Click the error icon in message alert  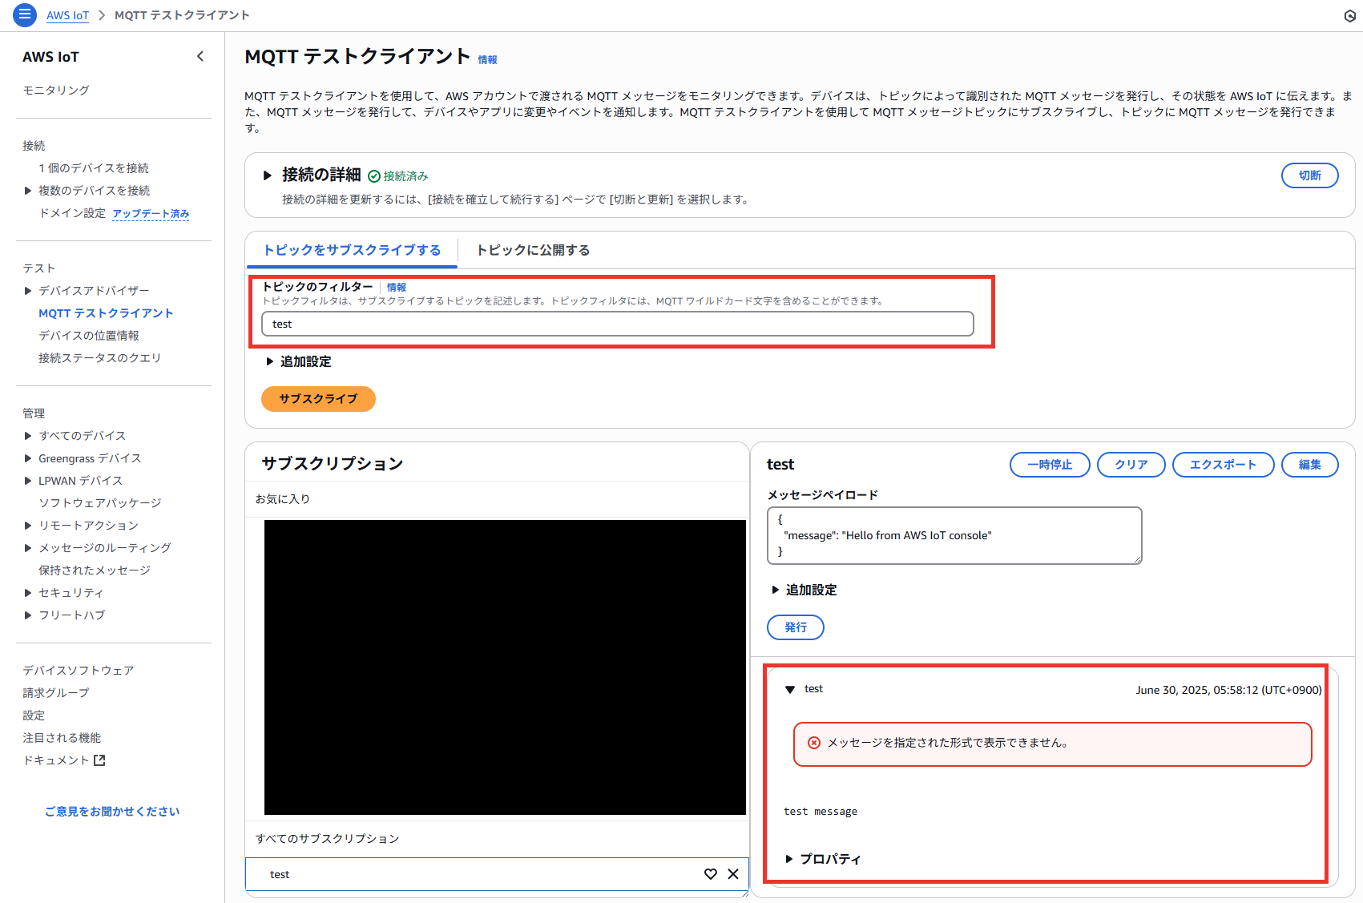(814, 743)
